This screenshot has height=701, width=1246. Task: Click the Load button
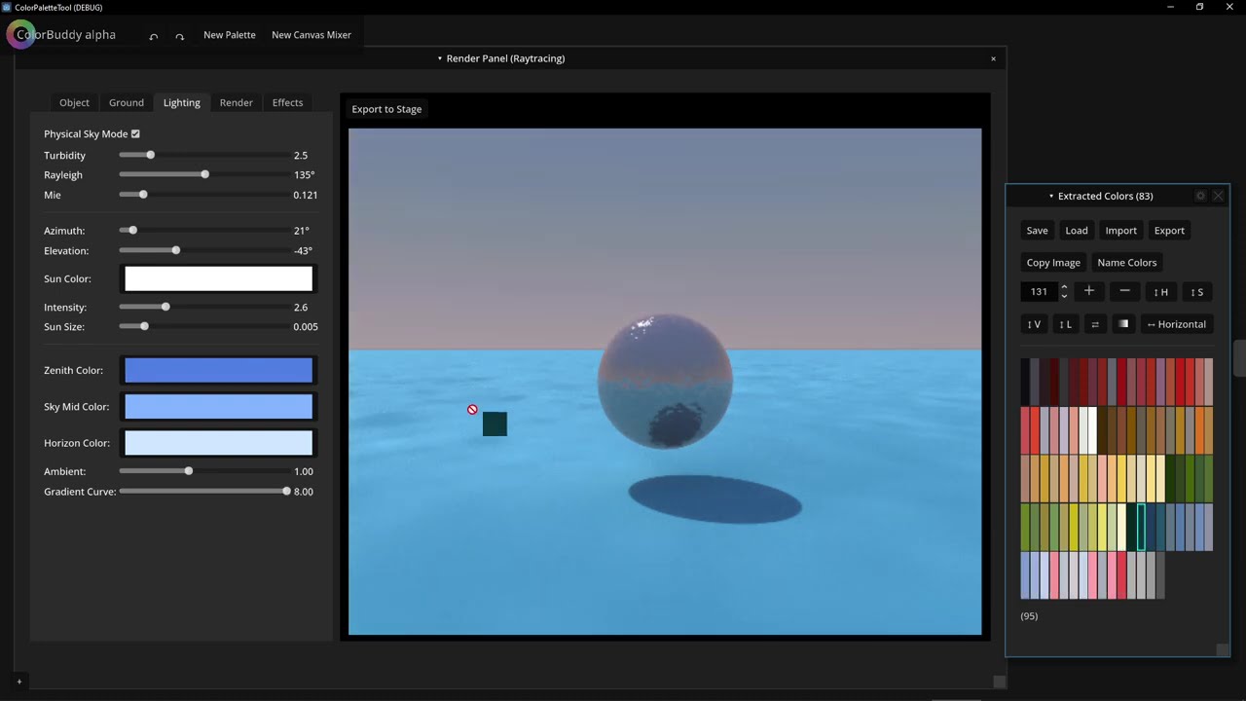1077,231
